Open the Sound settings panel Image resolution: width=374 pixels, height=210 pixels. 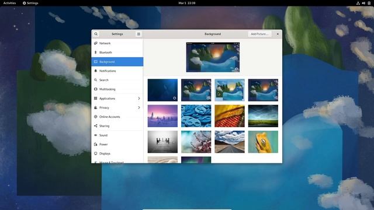point(117,135)
